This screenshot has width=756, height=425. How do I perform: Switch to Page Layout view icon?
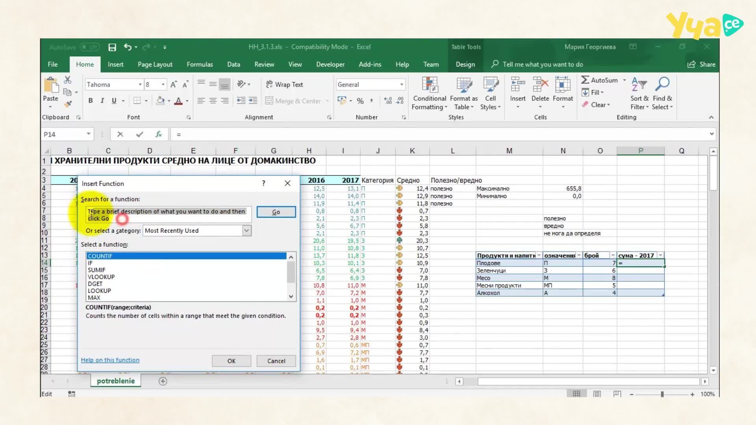point(597,394)
